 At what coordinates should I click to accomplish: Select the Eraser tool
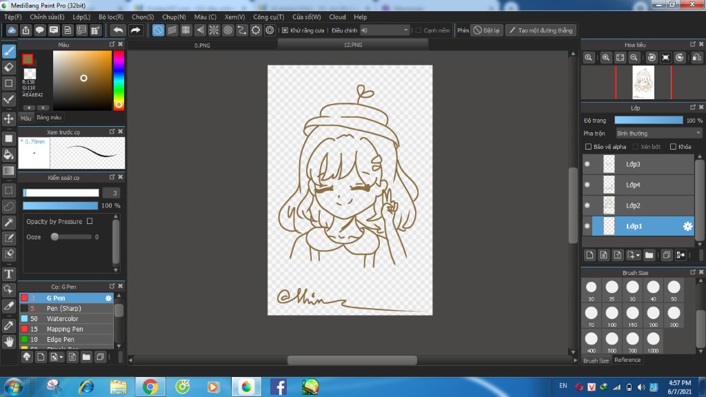click(9, 67)
